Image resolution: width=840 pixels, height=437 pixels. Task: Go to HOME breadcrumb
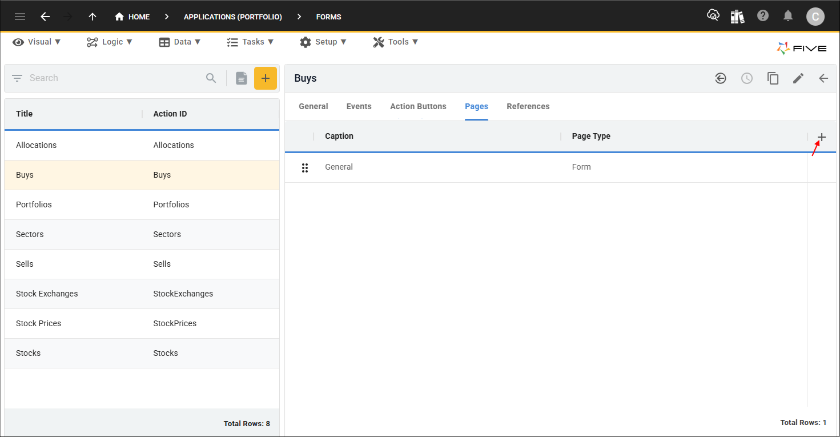click(132, 17)
